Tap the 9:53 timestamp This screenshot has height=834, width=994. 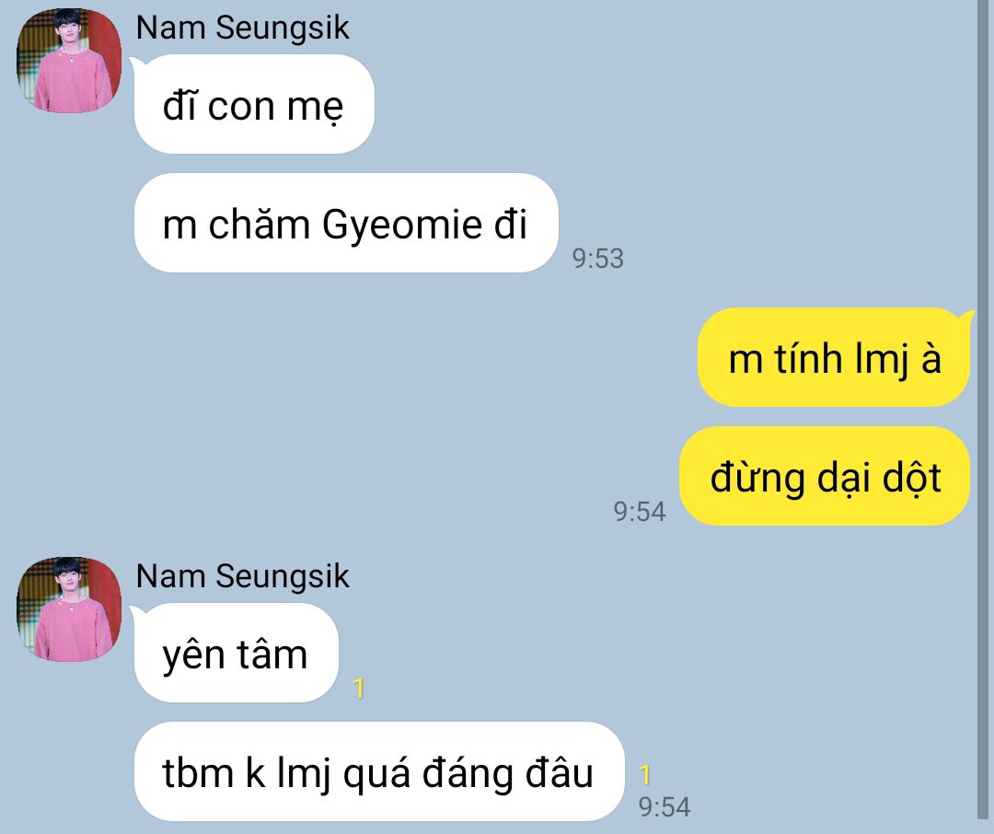pyautogui.click(x=598, y=259)
